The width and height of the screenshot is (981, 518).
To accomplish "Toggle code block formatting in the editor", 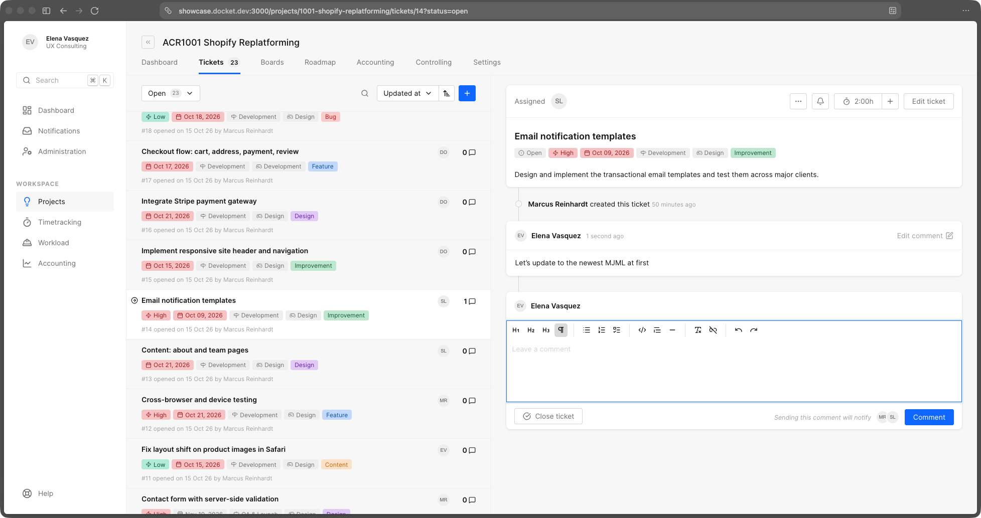I will (x=642, y=330).
